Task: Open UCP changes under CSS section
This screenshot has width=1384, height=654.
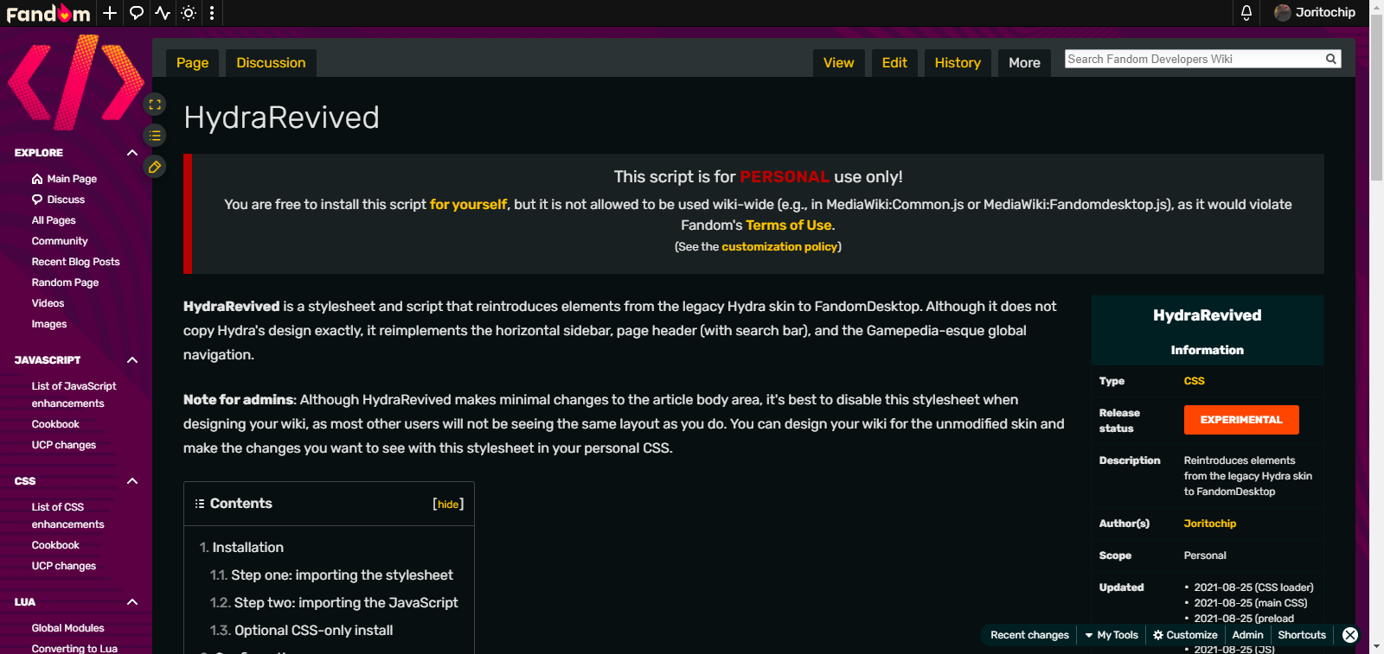Action: [64, 566]
